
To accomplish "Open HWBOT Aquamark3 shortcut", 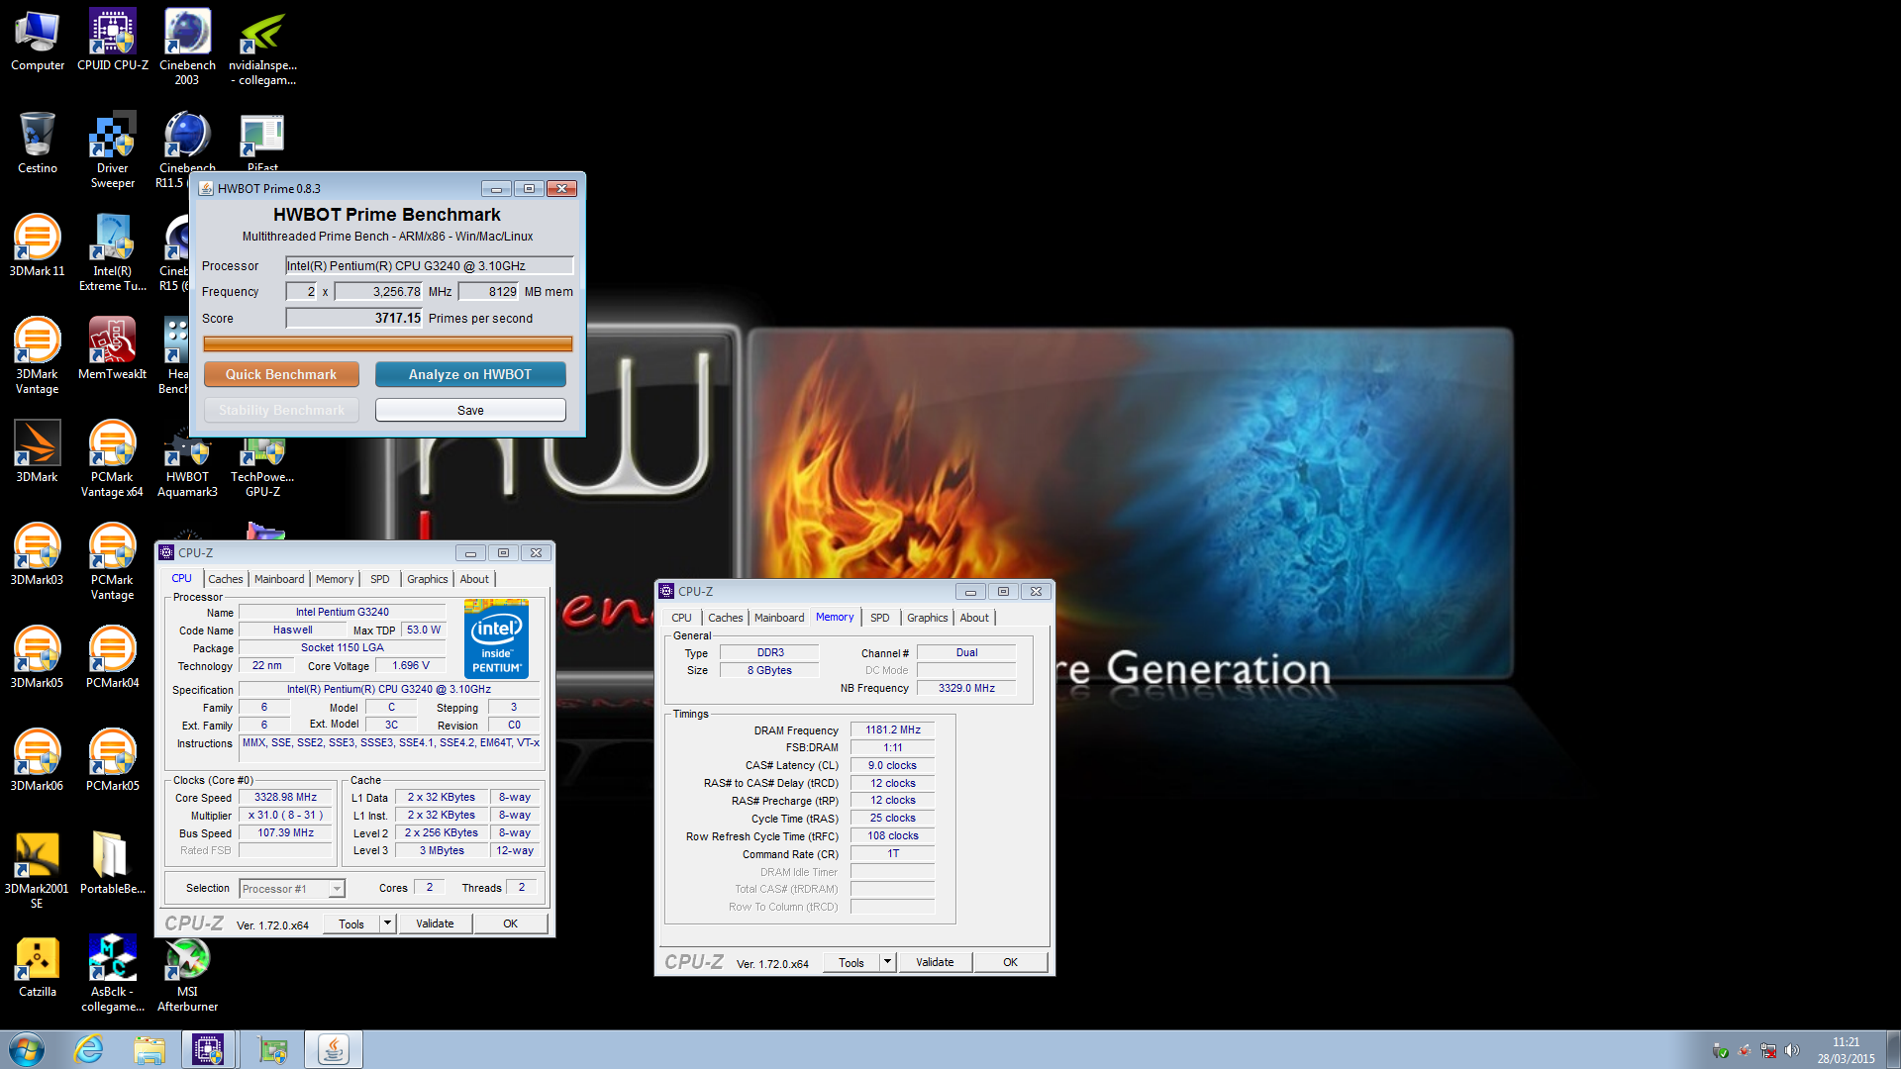I will (x=187, y=465).
